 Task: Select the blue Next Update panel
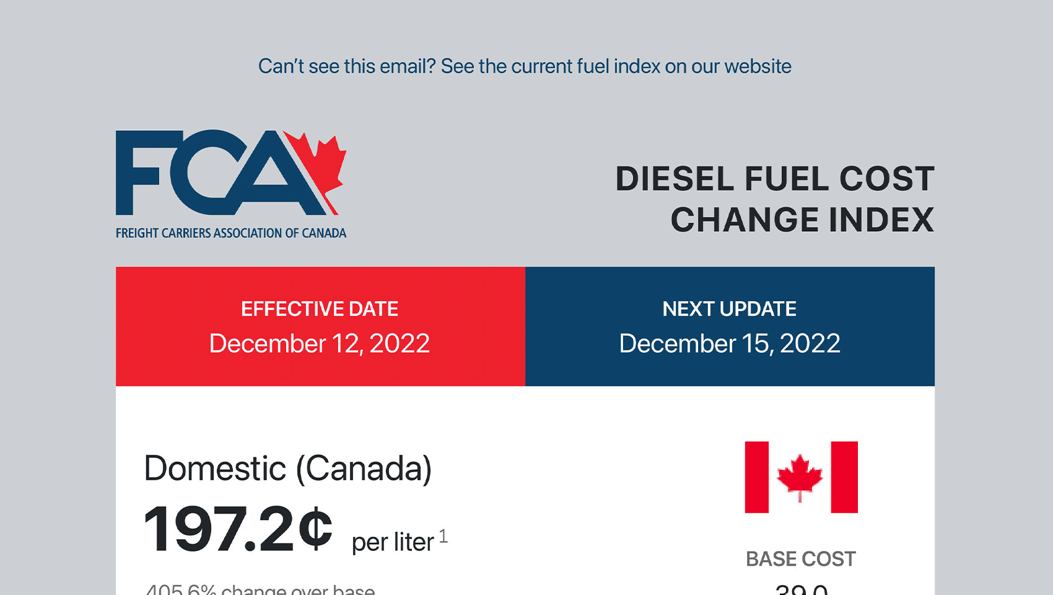(x=730, y=326)
